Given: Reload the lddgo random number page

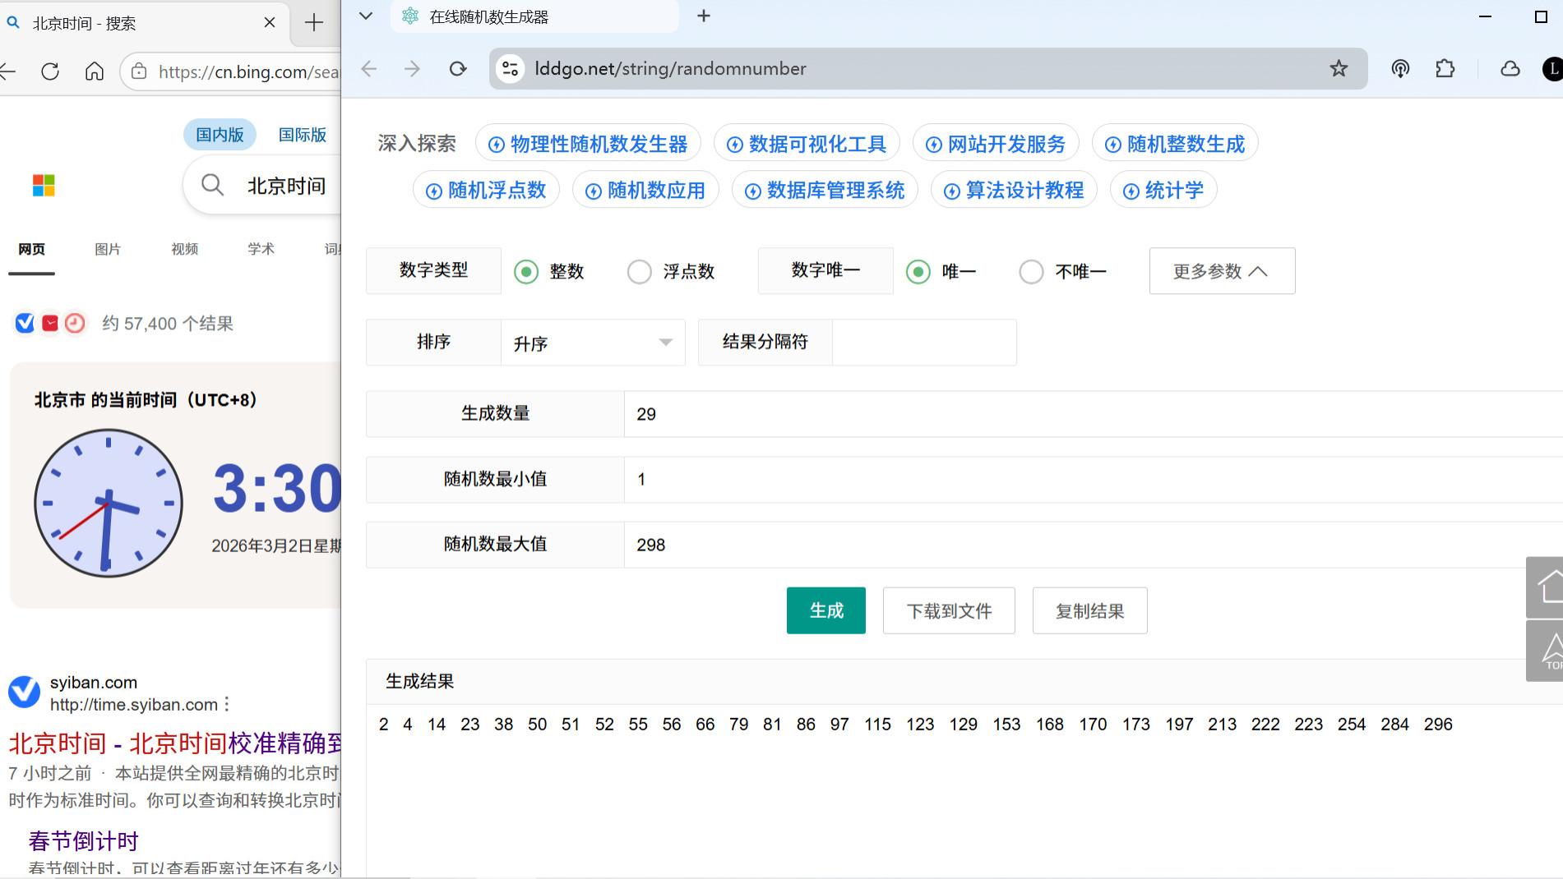Looking at the screenshot, I should (x=458, y=69).
